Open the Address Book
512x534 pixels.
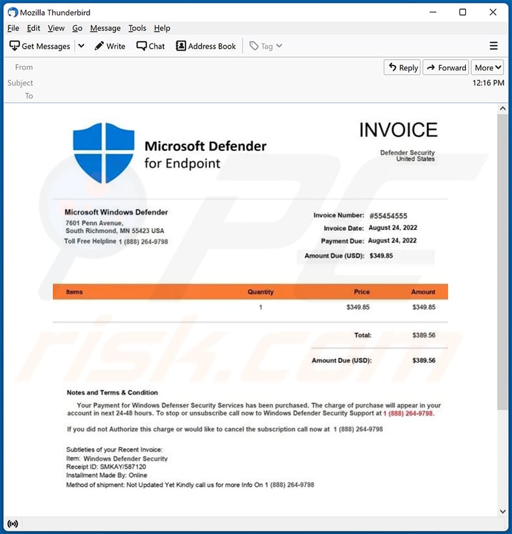pyautogui.click(x=205, y=46)
